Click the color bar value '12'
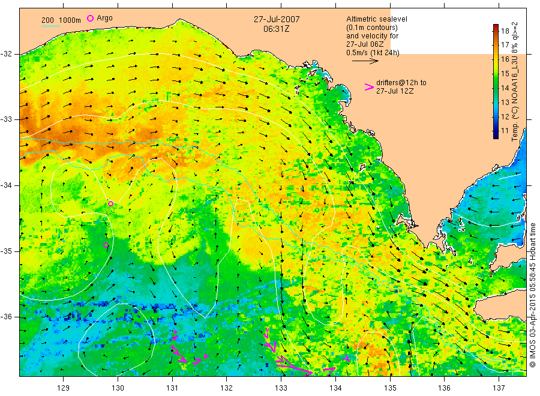Viewport: 540px width, 396px height. 505,117
